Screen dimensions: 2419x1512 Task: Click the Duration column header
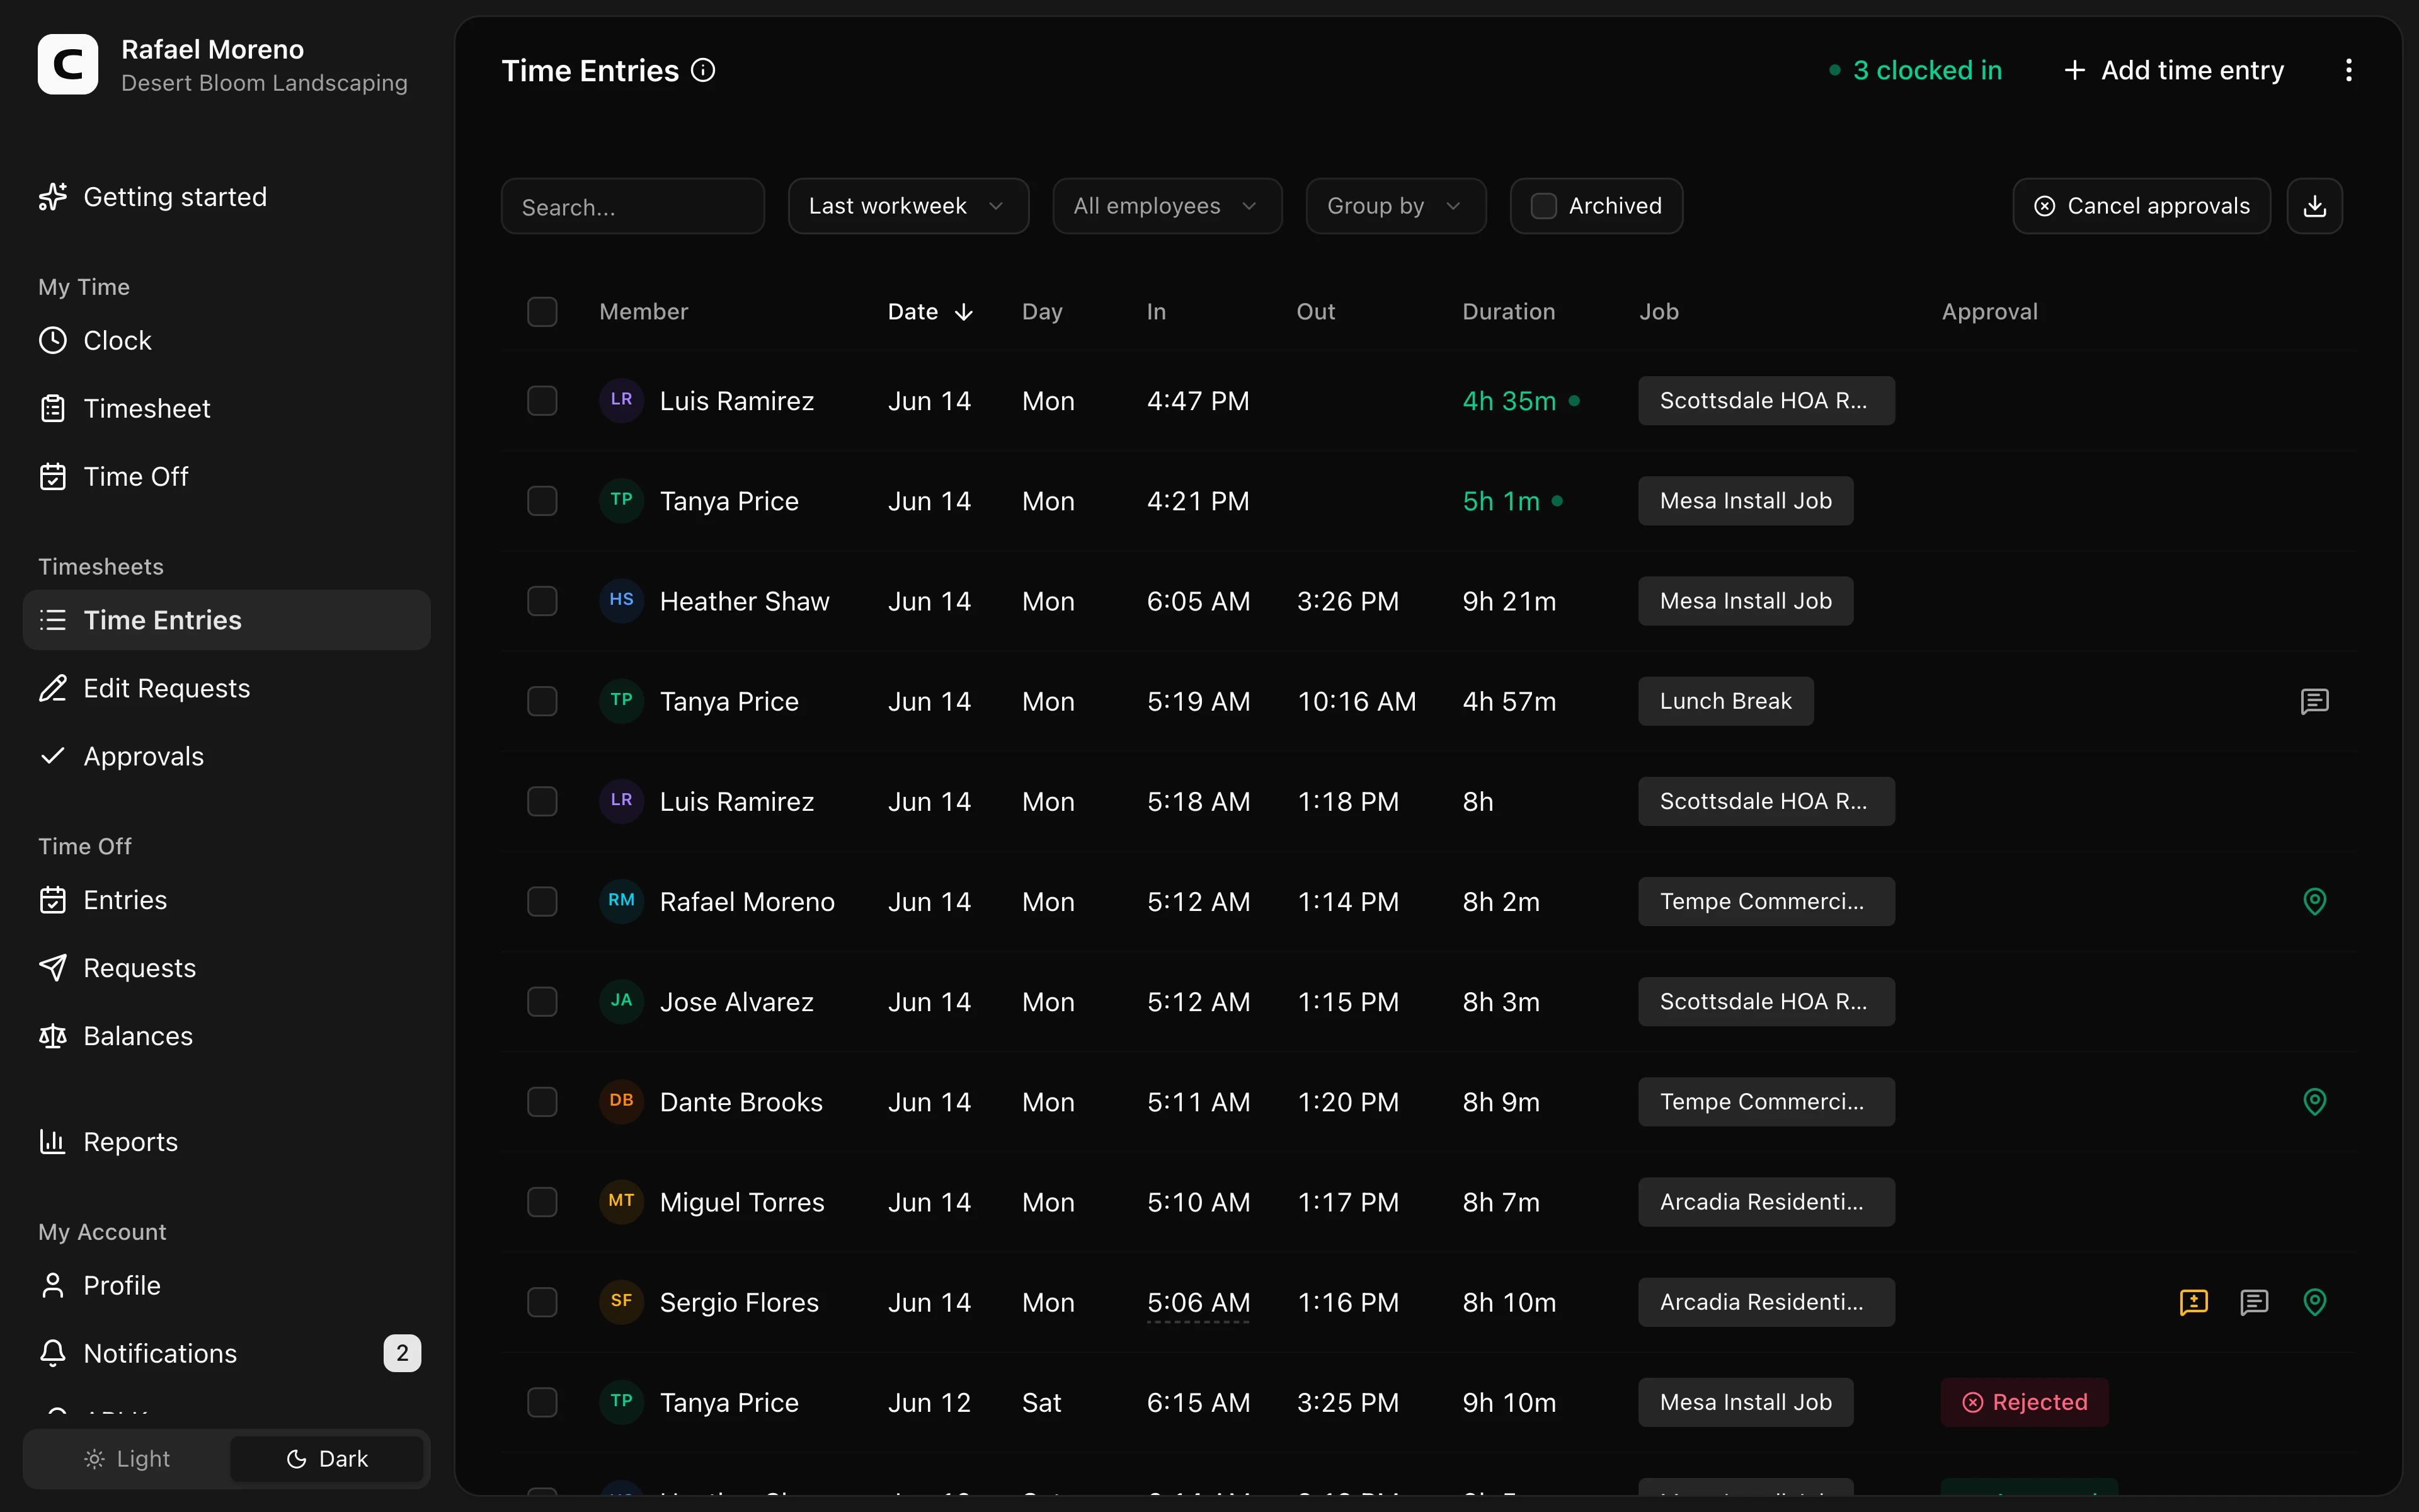(x=1508, y=312)
